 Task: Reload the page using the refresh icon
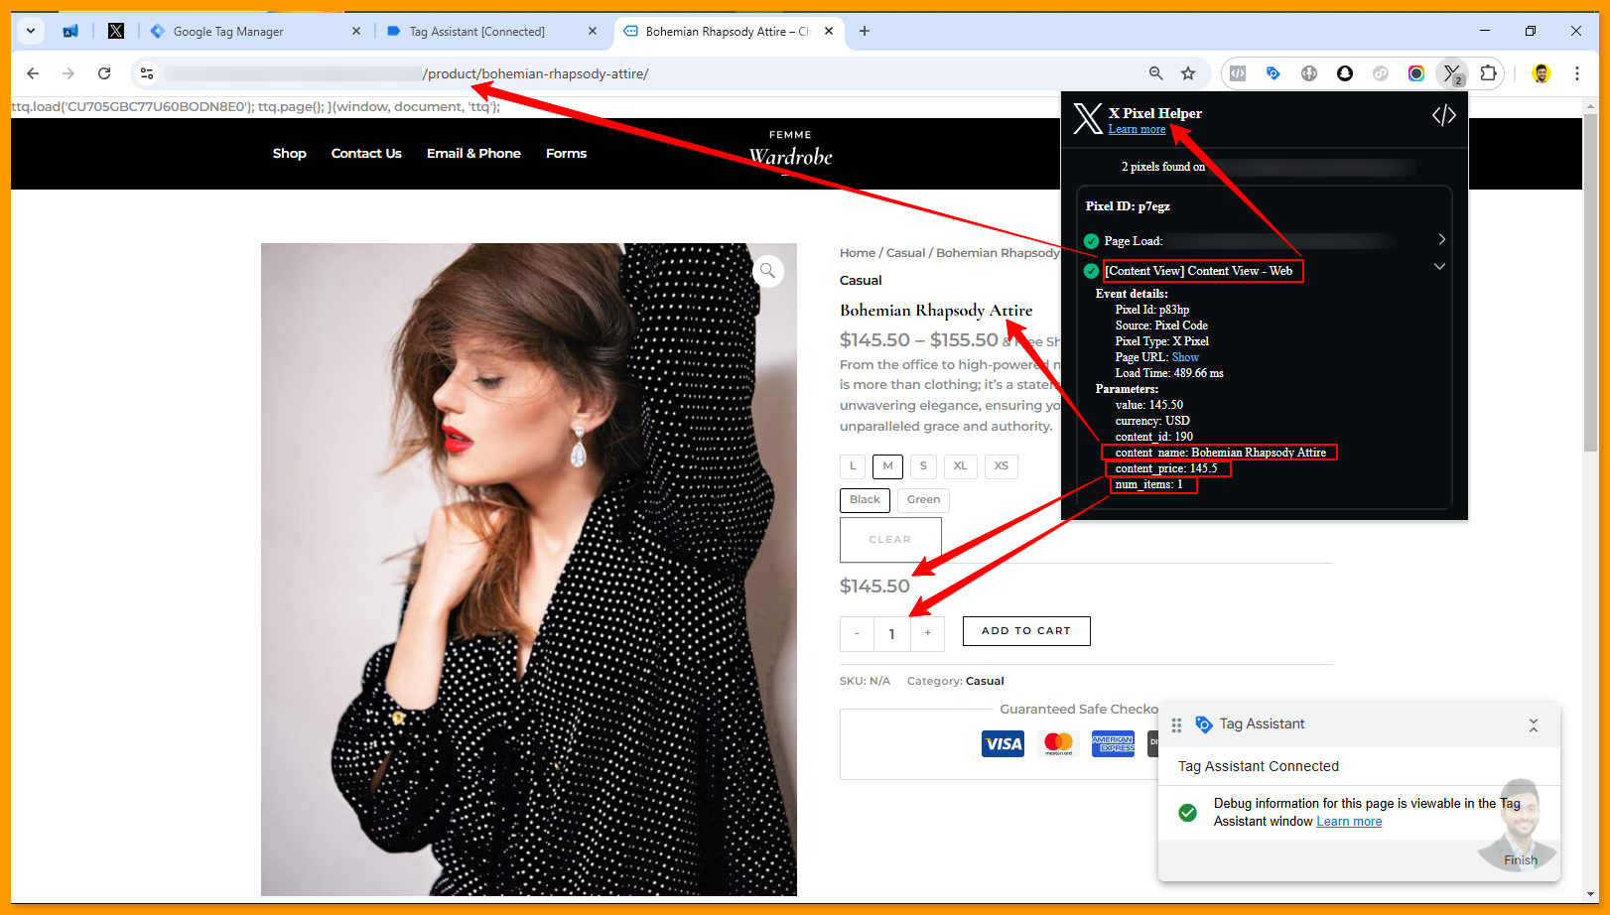104,73
